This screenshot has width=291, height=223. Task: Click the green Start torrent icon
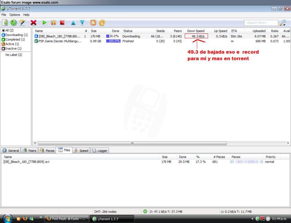tap(44, 23)
